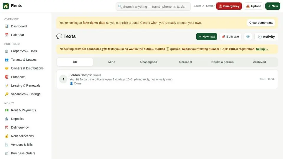The image size is (283, 159).
Task: Open Dashboard via its chart icon
Action: (6, 26)
